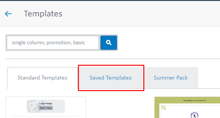Switch to the Standard Templates tab
This screenshot has height=118, width=220.
pos(42,78)
